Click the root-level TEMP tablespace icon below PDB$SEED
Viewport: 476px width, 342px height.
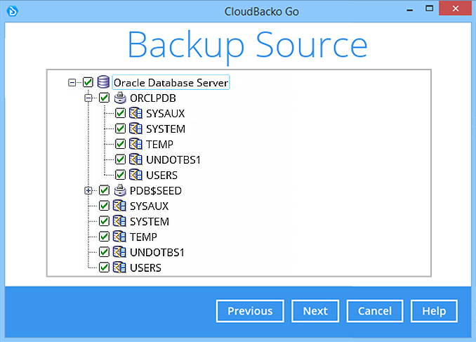click(119, 237)
